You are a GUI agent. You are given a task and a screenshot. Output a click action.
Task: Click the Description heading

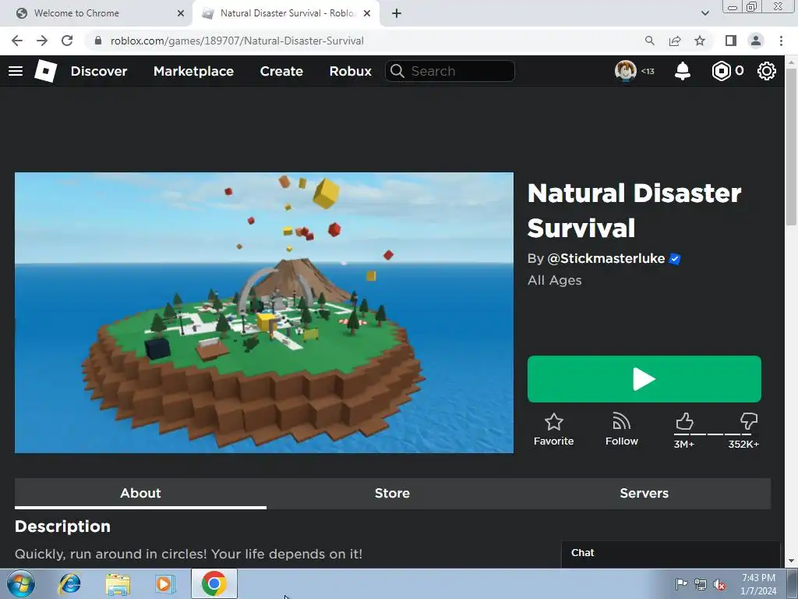click(62, 526)
